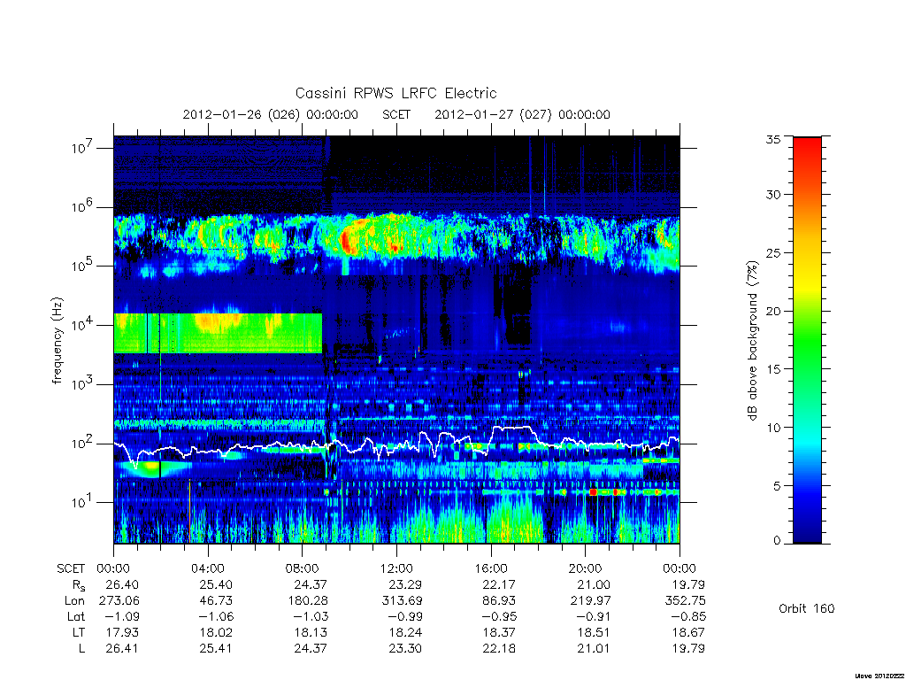
Task: Click the "20:00" time tick label
Action: tap(586, 568)
